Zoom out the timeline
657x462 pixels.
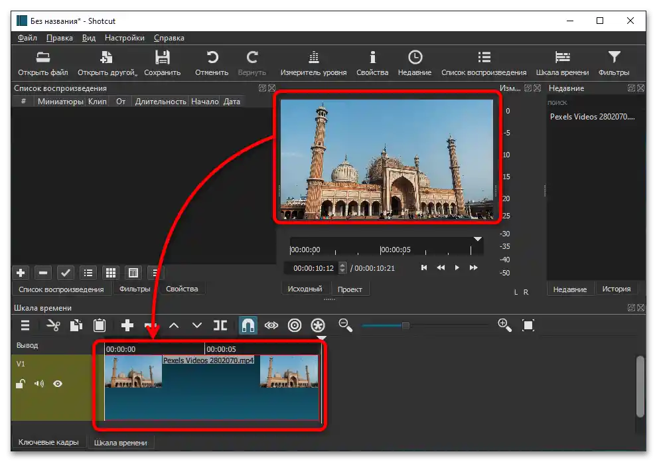345,325
